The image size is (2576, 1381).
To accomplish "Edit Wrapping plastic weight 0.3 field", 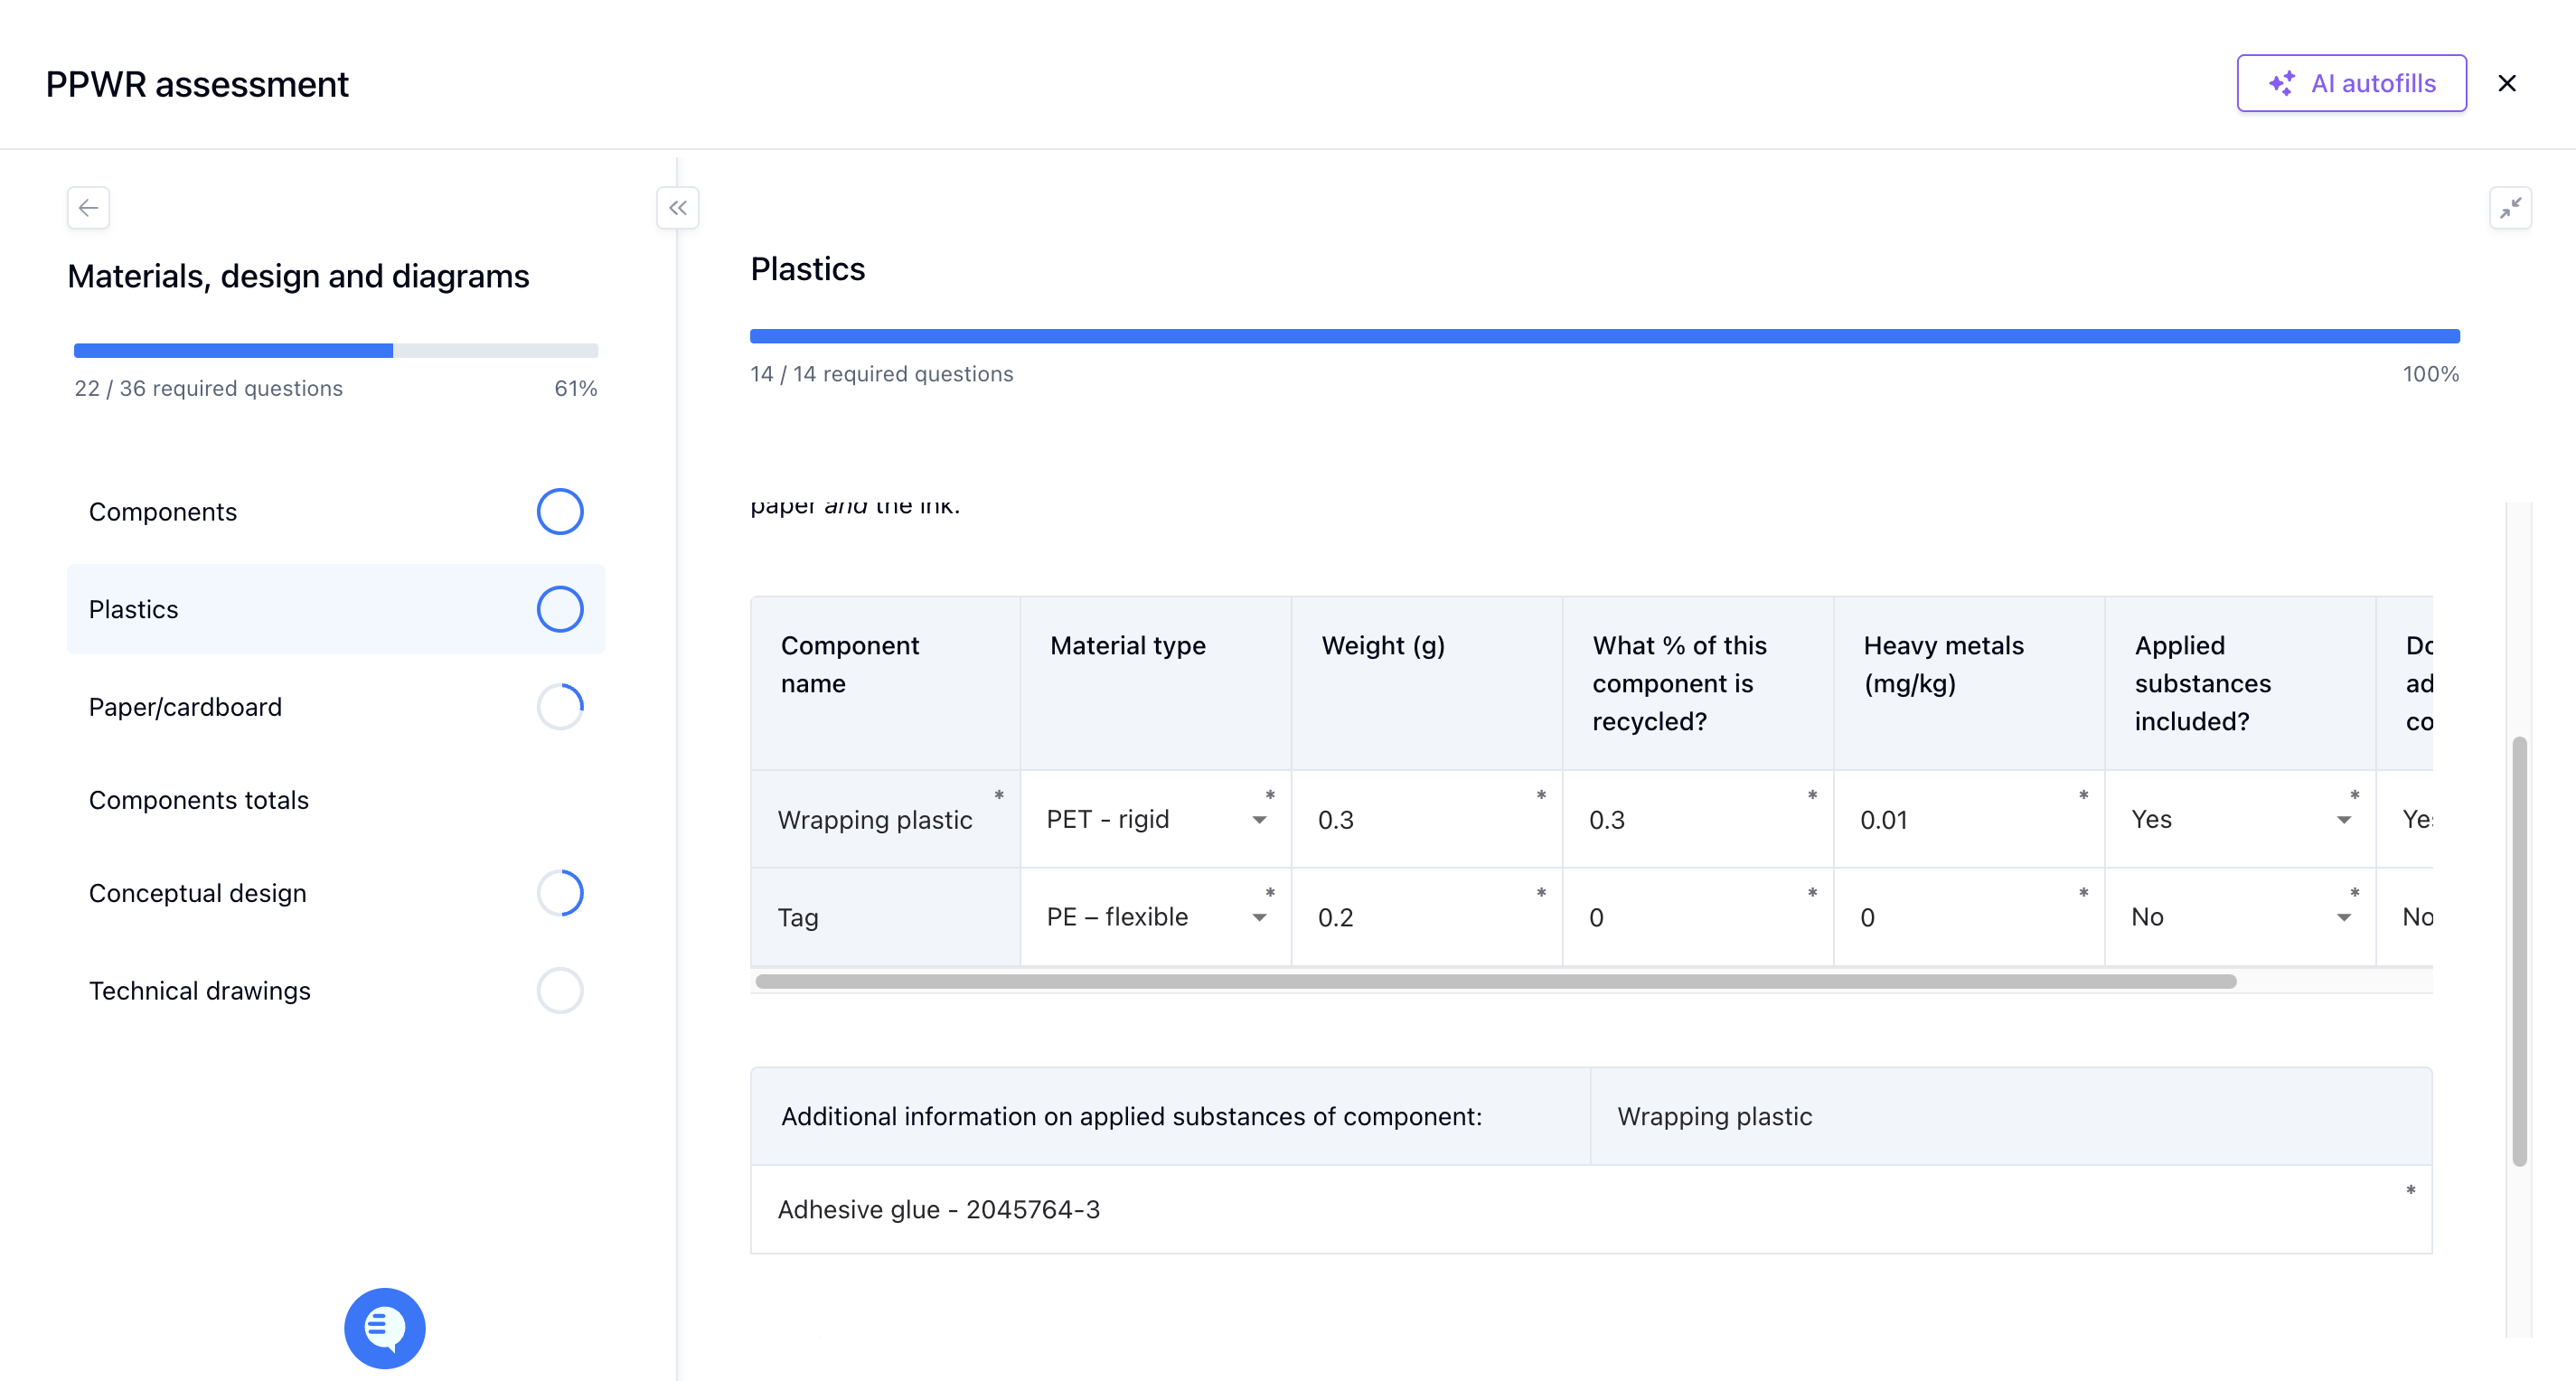I will pos(1427,819).
